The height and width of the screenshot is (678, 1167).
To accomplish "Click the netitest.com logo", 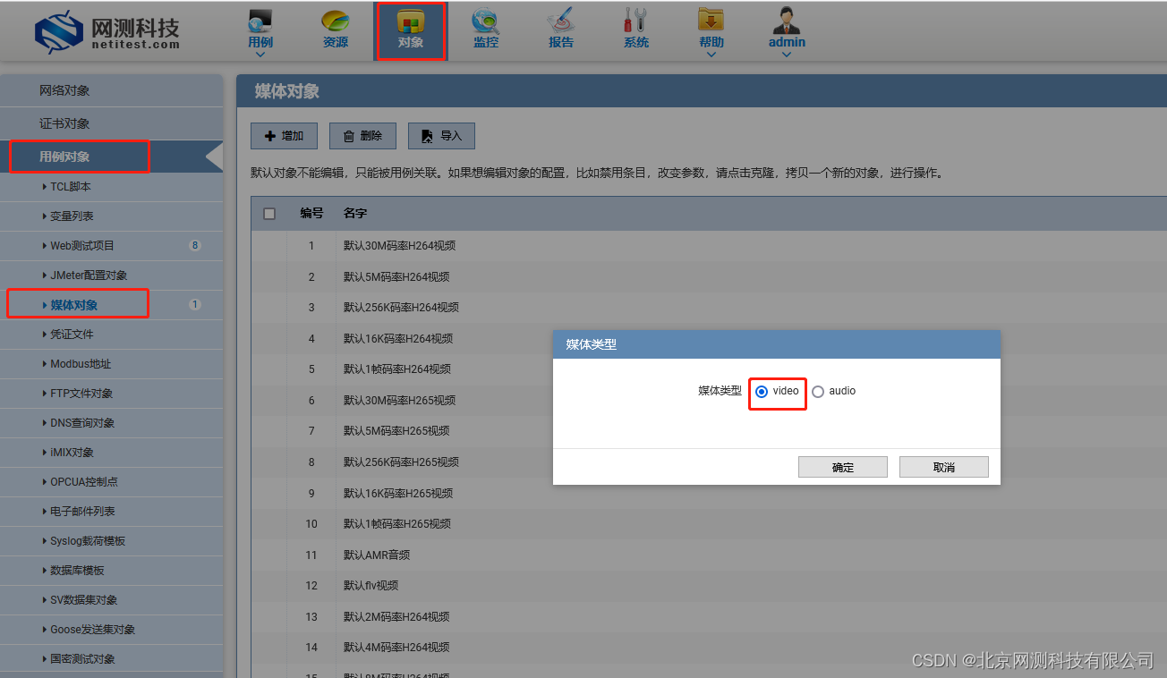I will pos(106,31).
